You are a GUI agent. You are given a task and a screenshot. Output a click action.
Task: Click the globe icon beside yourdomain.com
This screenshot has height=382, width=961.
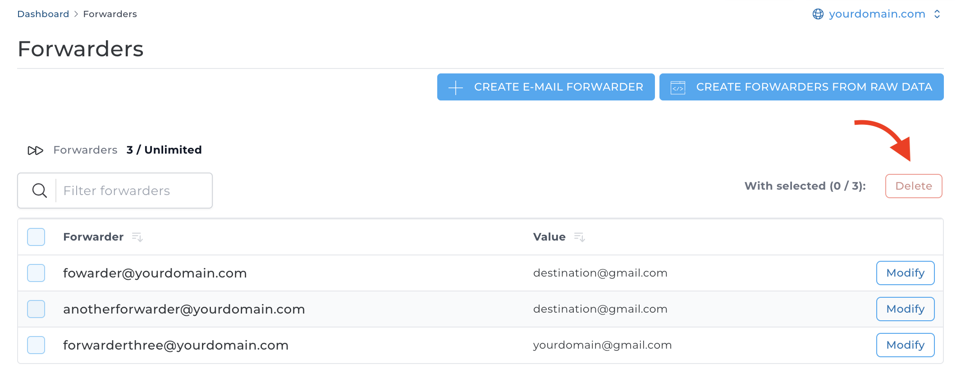(818, 14)
